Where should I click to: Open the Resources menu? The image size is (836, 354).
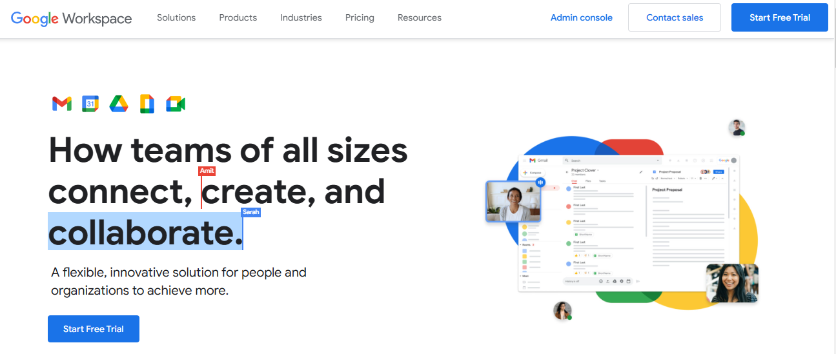pos(420,17)
